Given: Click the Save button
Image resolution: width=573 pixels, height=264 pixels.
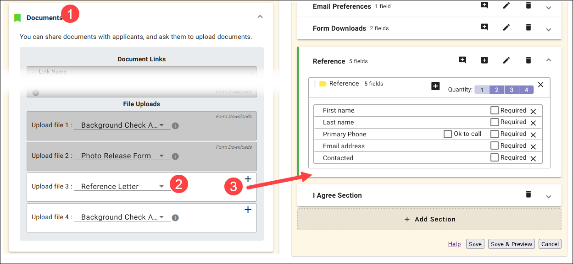Looking at the screenshot, I should pos(475,244).
